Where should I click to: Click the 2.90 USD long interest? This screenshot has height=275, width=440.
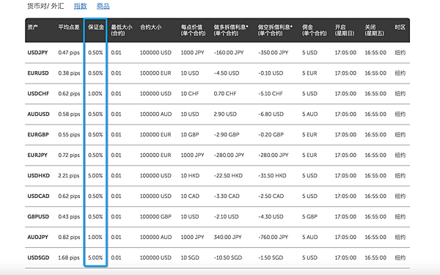point(225,114)
